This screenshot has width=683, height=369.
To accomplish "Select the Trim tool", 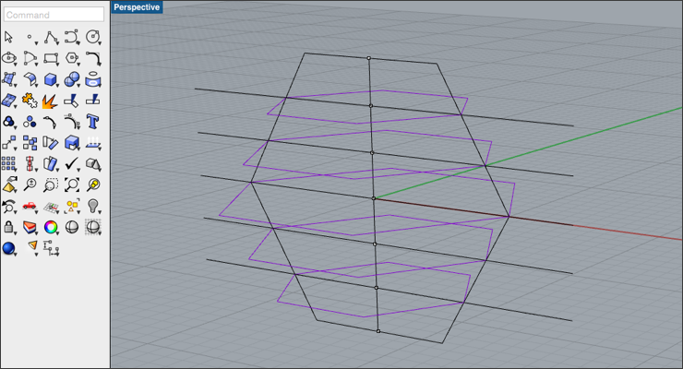I will coord(71,101).
